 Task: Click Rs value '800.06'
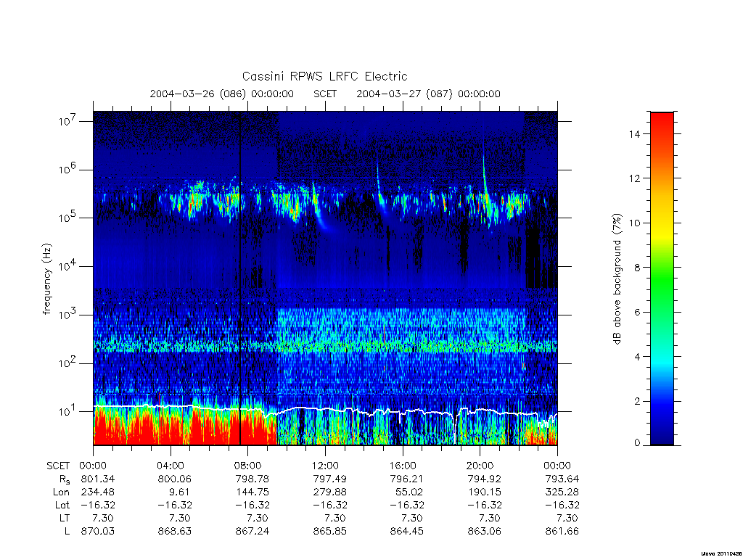[175, 479]
